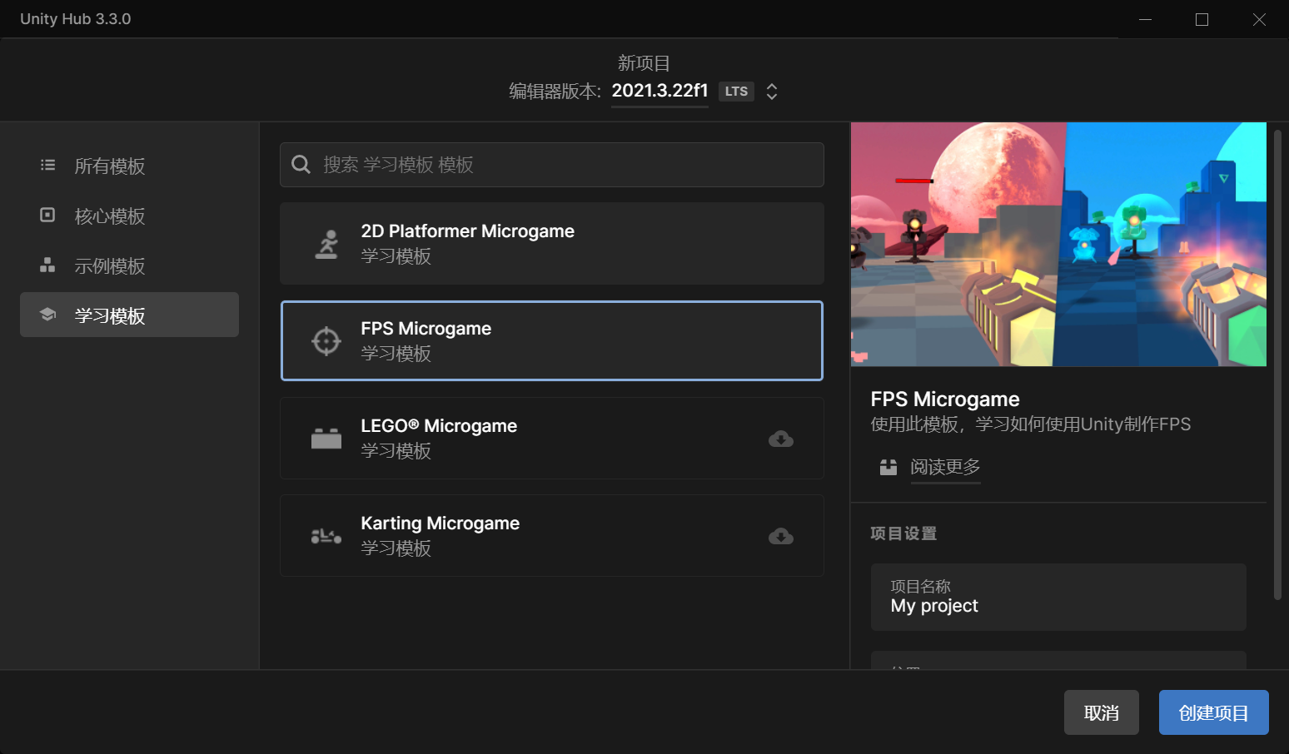Open the 阅读更多 link
This screenshot has width=1289, height=754.
(x=945, y=467)
